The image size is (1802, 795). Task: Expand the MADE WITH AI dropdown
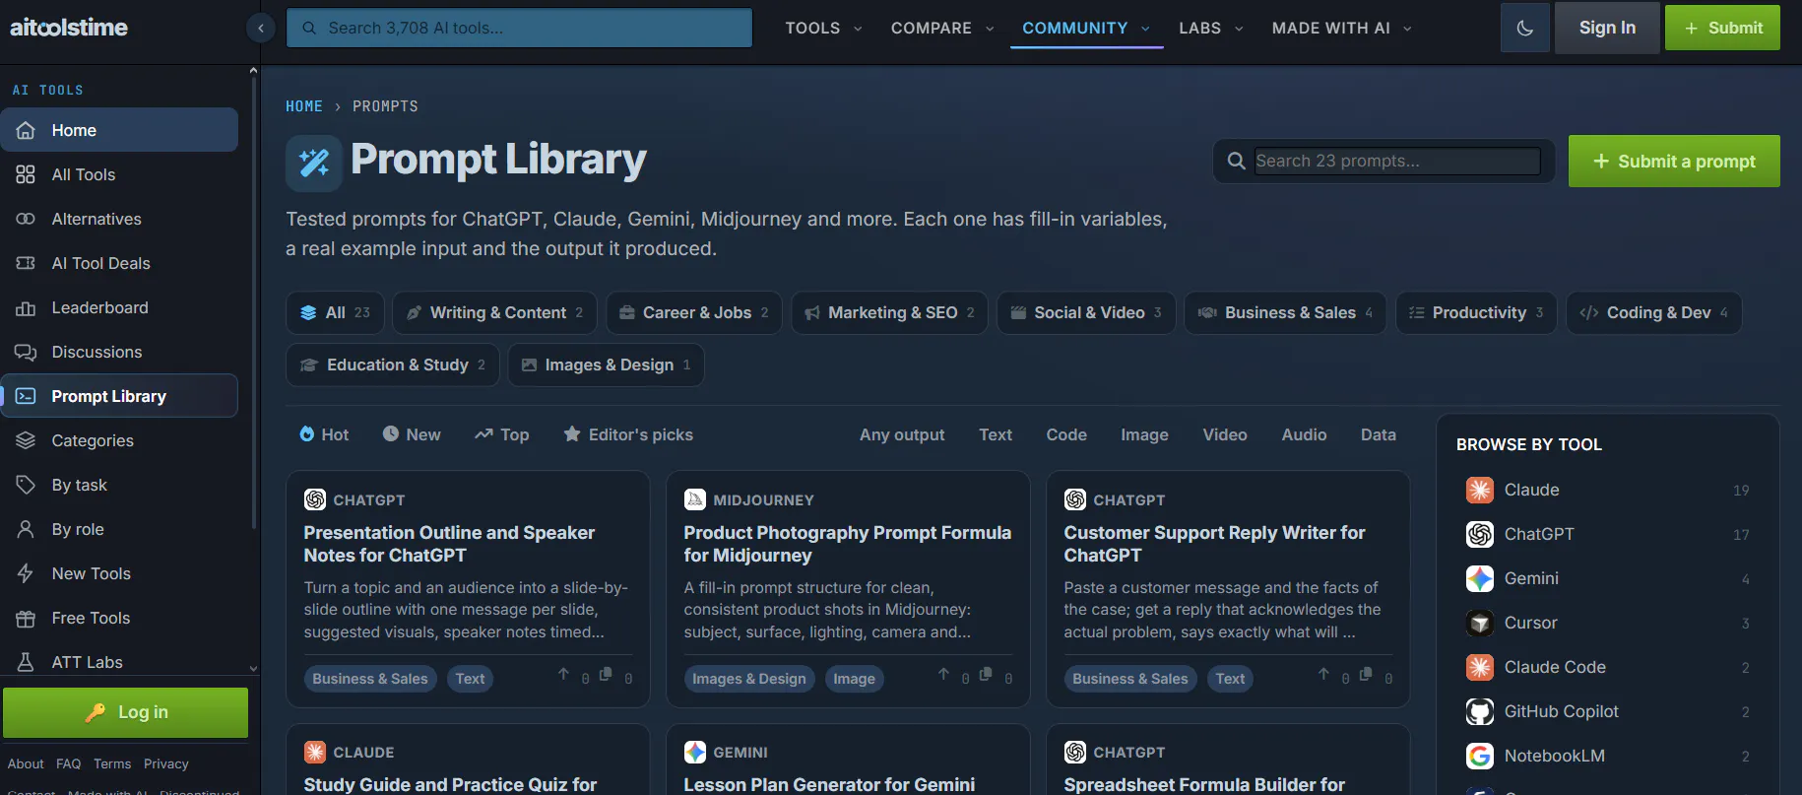(x=1342, y=28)
